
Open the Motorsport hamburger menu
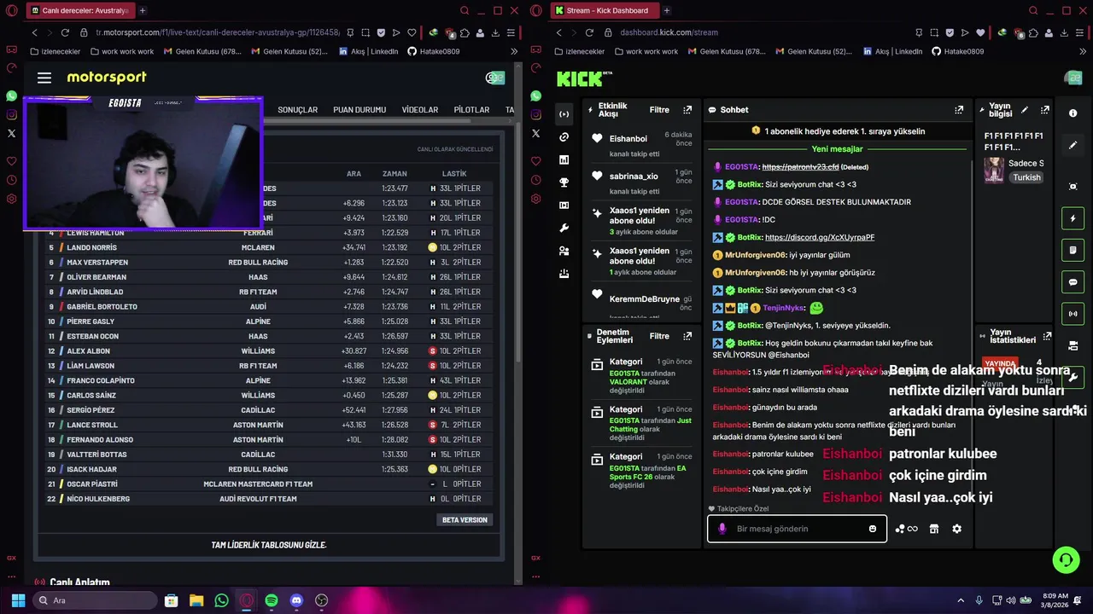pos(44,78)
